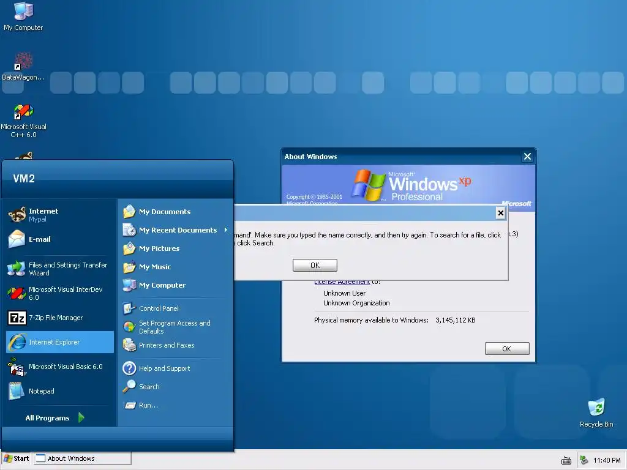Click OK in the About Windows dialog
This screenshot has width=627, height=470.
[506, 348]
